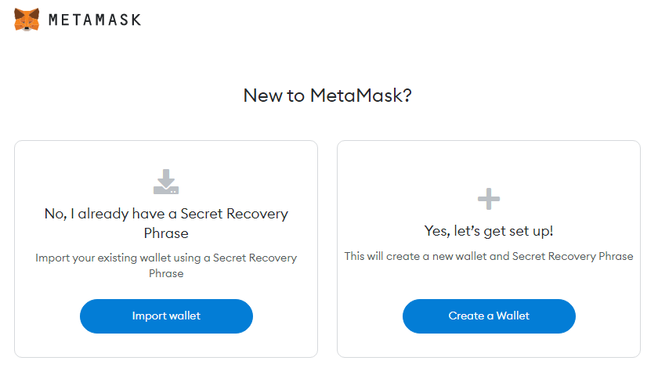The image size is (658, 386).
Task: Choose the blue button under the create wallet description
Action: pos(489,316)
